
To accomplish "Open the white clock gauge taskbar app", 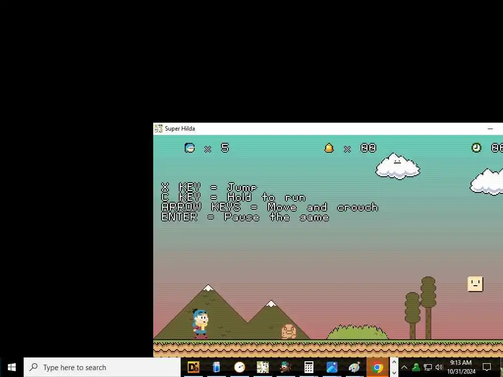I will [239, 367].
